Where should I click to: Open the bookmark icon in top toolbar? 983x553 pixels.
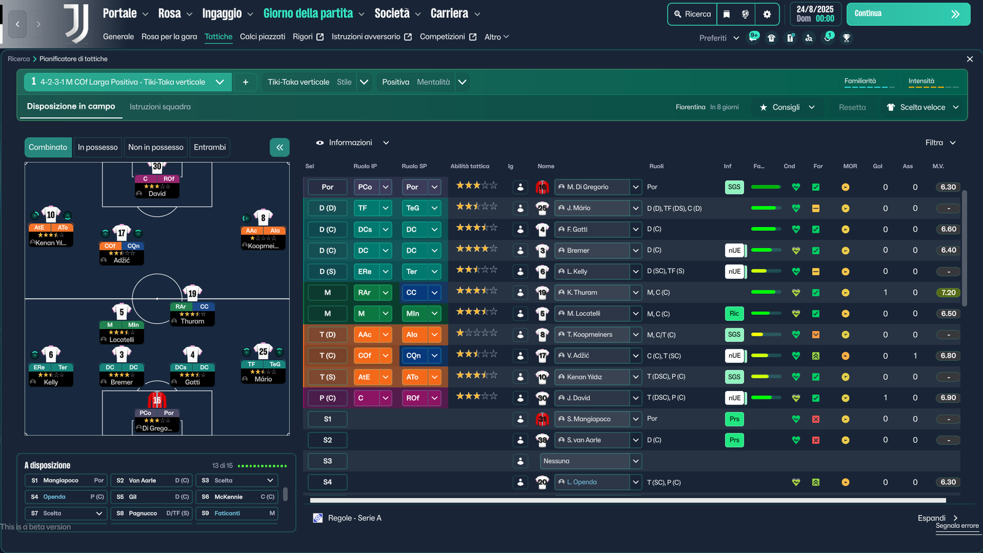726,14
